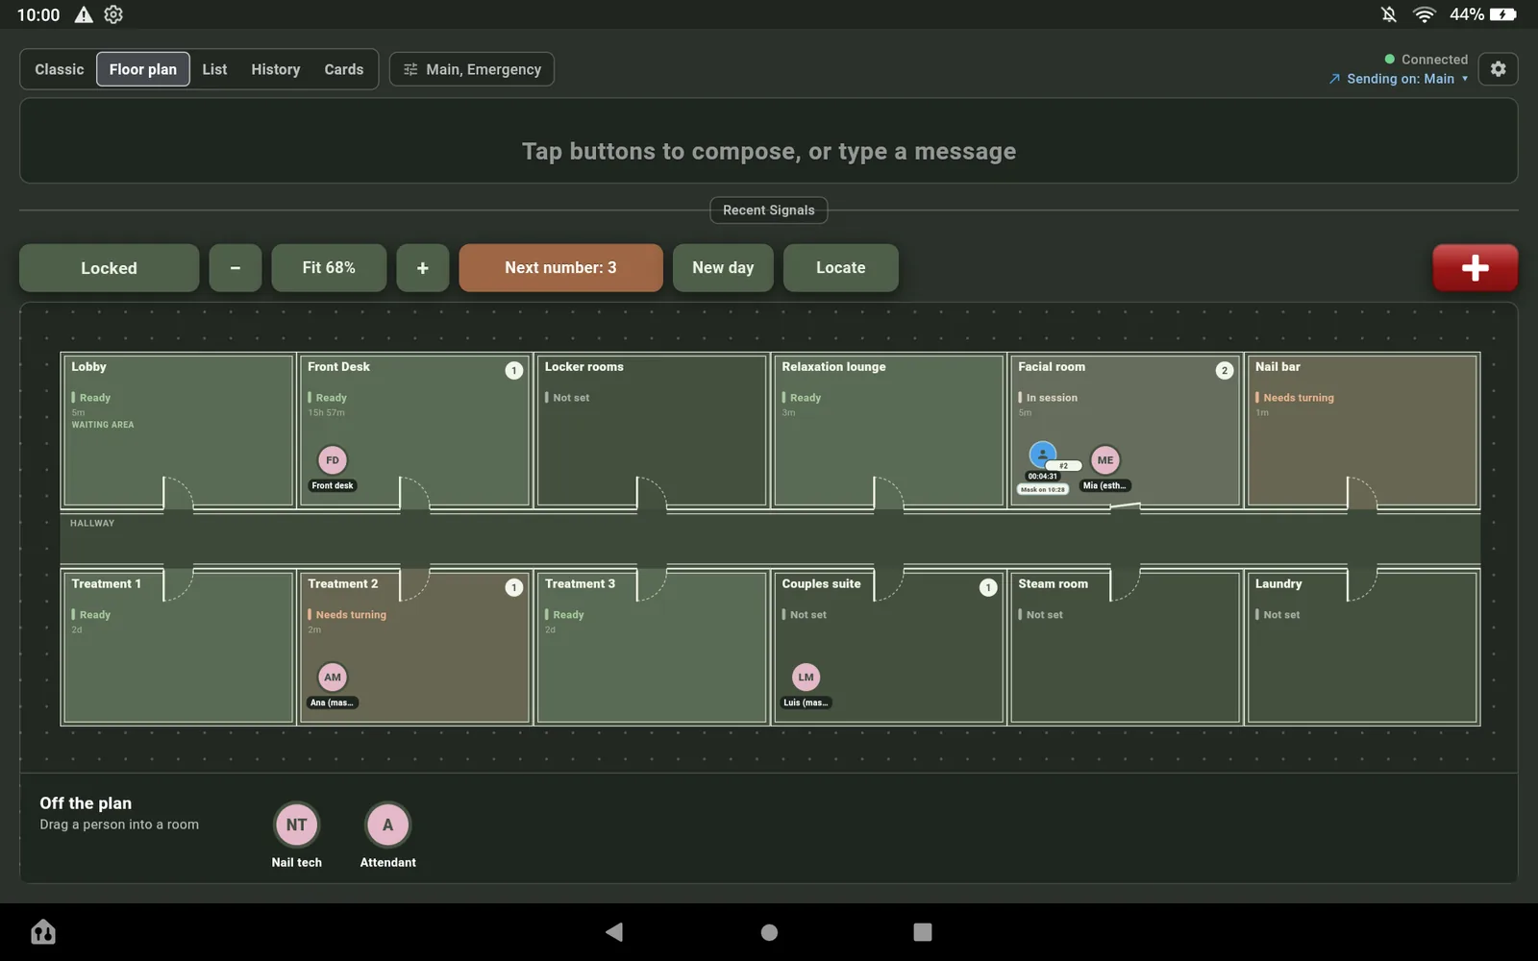Click the Mask on 10:28 label
The height and width of the screenshot is (961, 1538).
click(1042, 489)
